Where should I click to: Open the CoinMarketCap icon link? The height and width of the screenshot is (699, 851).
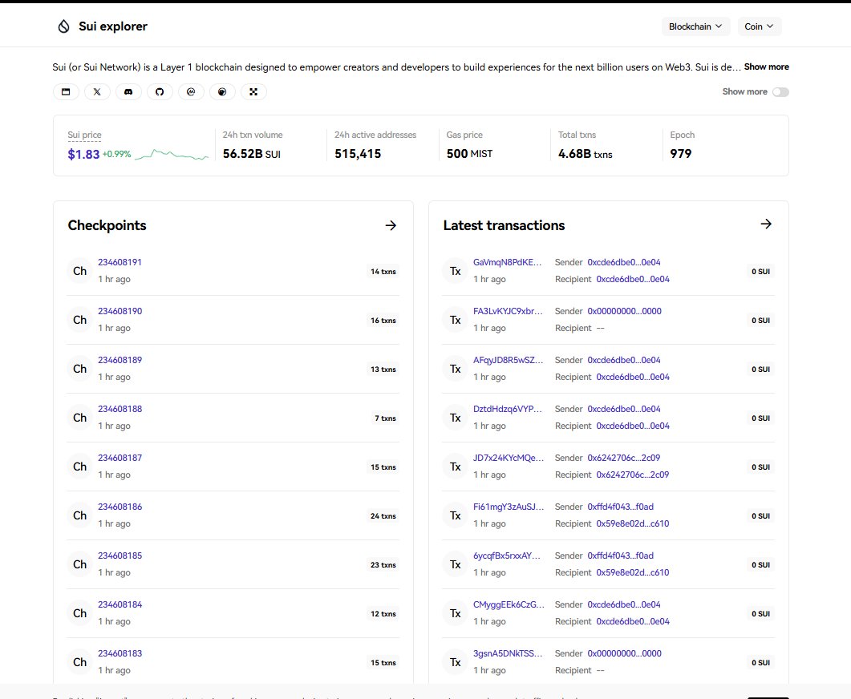[191, 91]
